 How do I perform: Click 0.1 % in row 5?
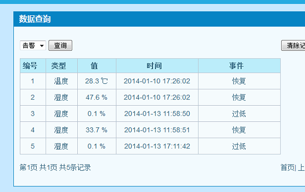click(97, 146)
